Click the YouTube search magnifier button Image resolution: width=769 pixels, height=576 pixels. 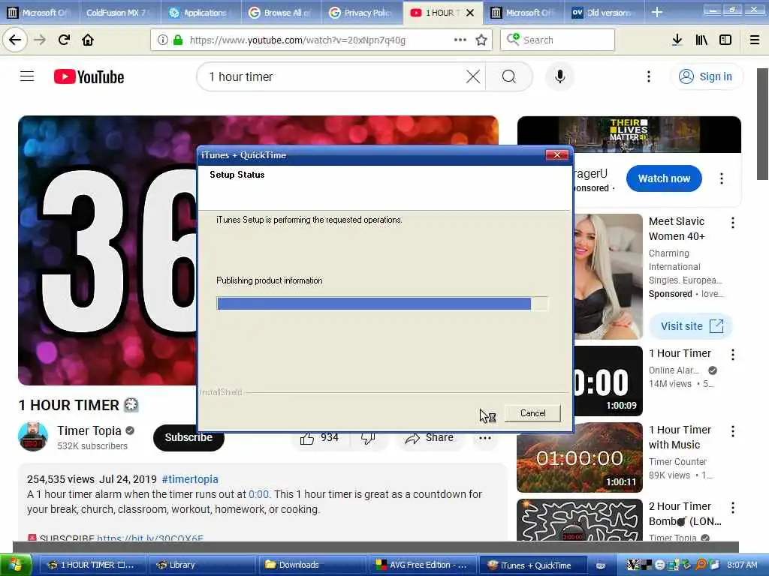pos(508,76)
